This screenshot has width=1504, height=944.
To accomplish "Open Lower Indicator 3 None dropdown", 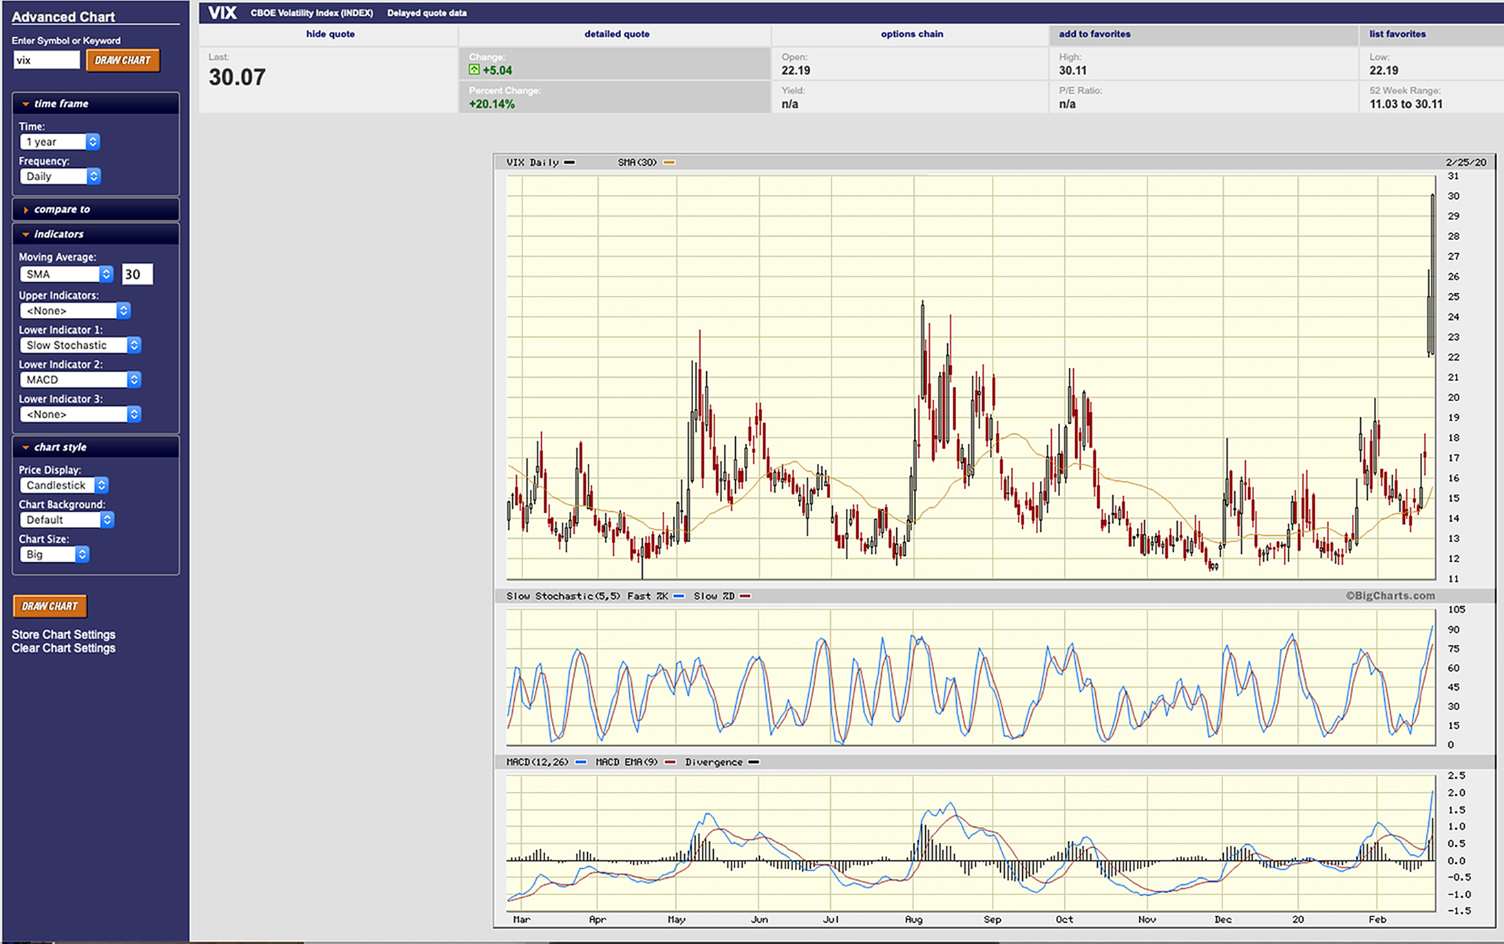I will point(81,414).
